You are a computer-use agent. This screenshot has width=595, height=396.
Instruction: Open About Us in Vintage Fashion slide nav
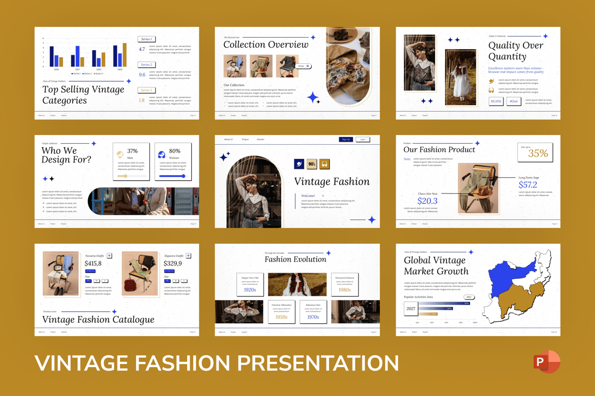228,140
